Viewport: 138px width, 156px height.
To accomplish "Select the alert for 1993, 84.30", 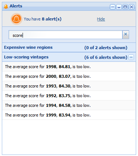I will pyautogui.click(x=69, y=86).
